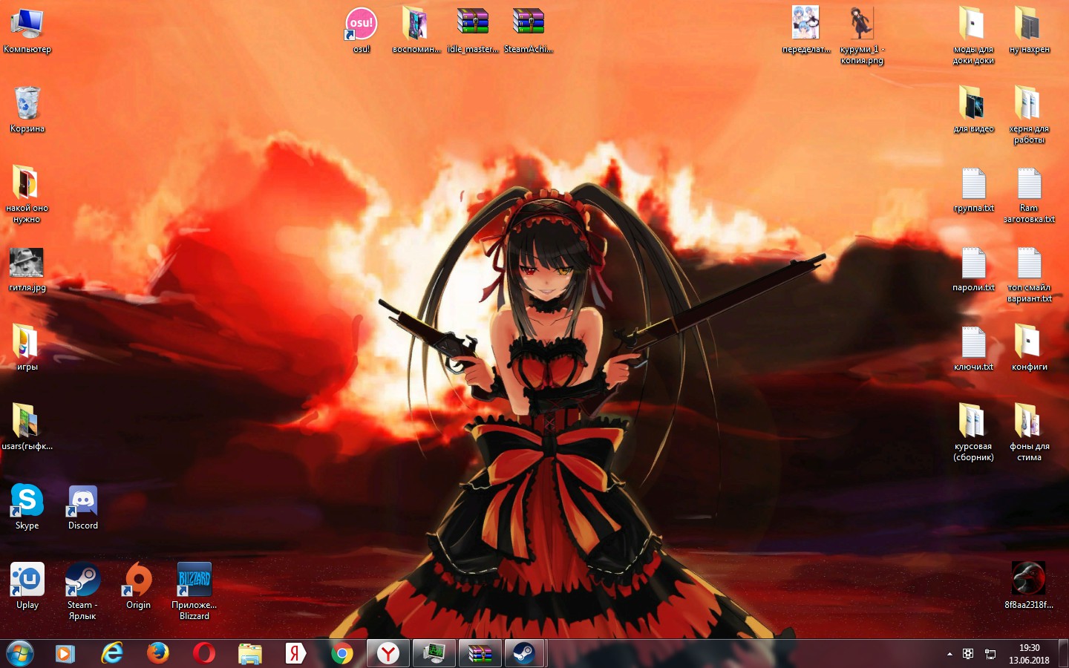
Task: Launch Origin from the desktop
Action: 137,580
